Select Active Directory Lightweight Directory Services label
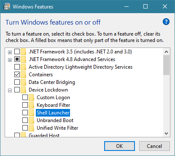 81,67
